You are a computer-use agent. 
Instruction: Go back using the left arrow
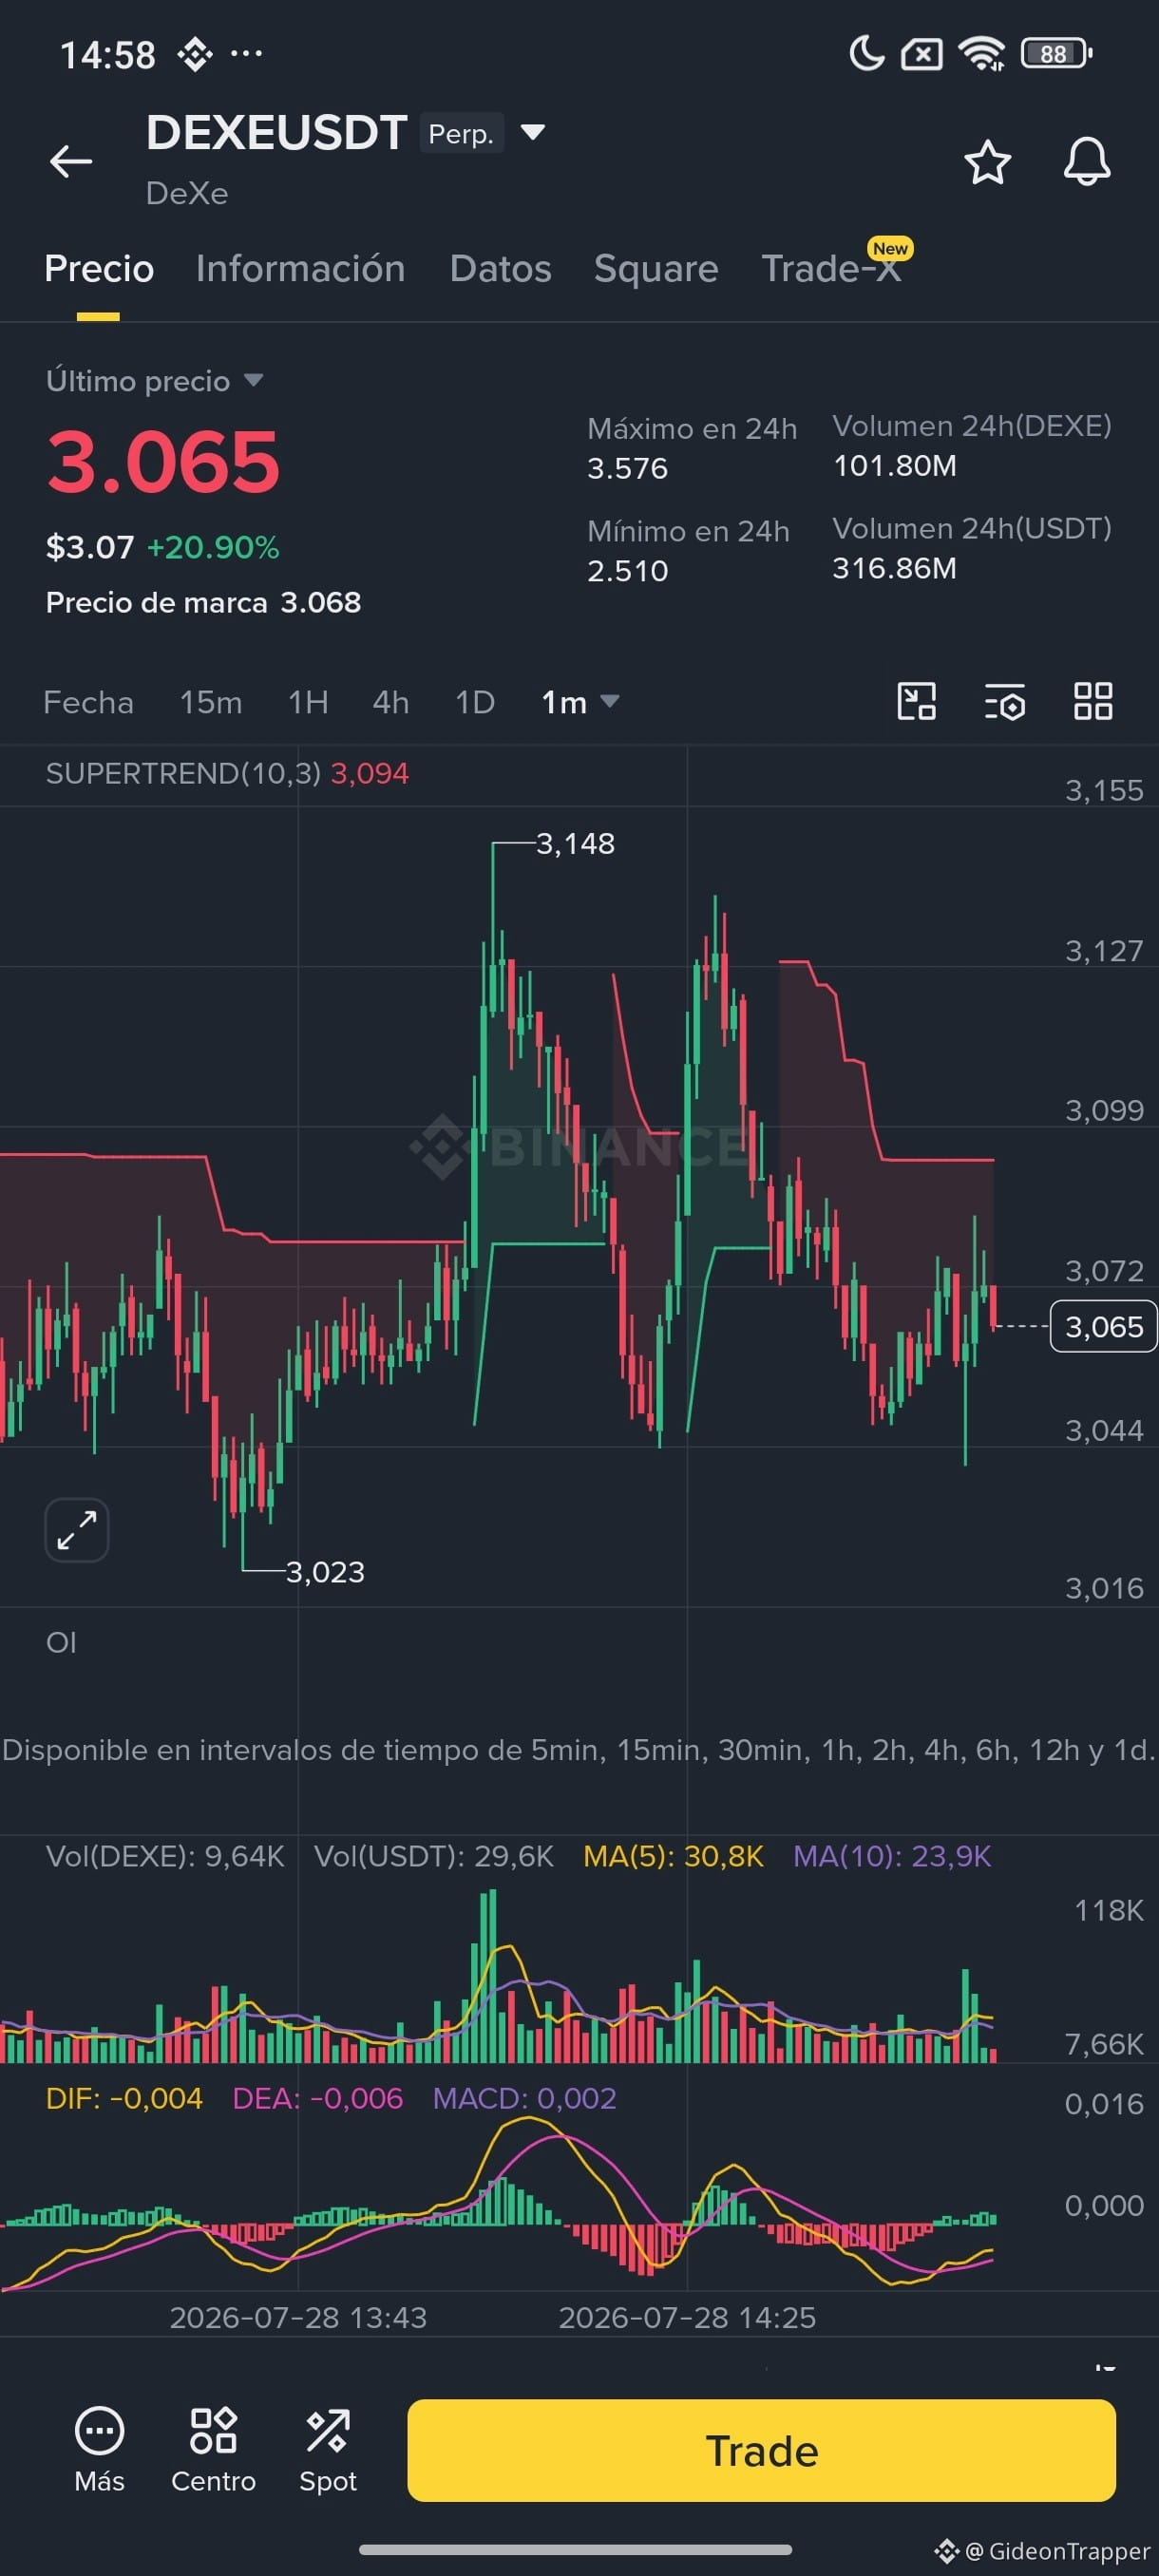(x=71, y=161)
